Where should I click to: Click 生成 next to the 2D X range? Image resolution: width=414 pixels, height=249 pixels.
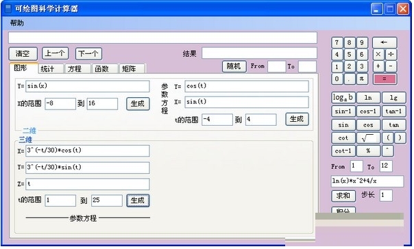click(x=138, y=103)
